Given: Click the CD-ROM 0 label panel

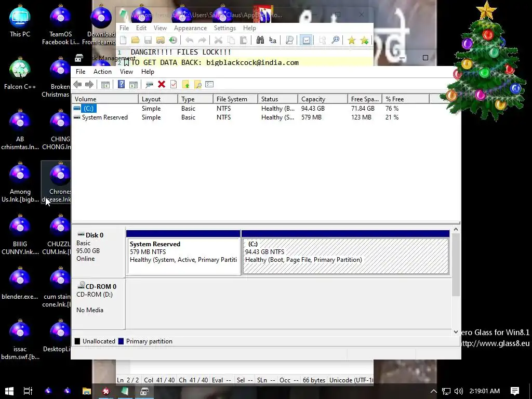Looking at the screenshot, I should [x=98, y=303].
